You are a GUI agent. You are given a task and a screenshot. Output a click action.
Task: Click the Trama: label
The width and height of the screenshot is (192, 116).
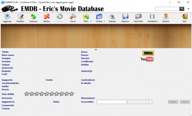pyautogui.click(x=6, y=108)
